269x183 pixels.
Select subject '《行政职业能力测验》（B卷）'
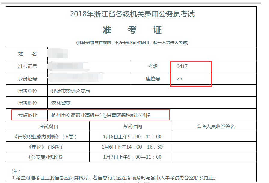coord(46,137)
